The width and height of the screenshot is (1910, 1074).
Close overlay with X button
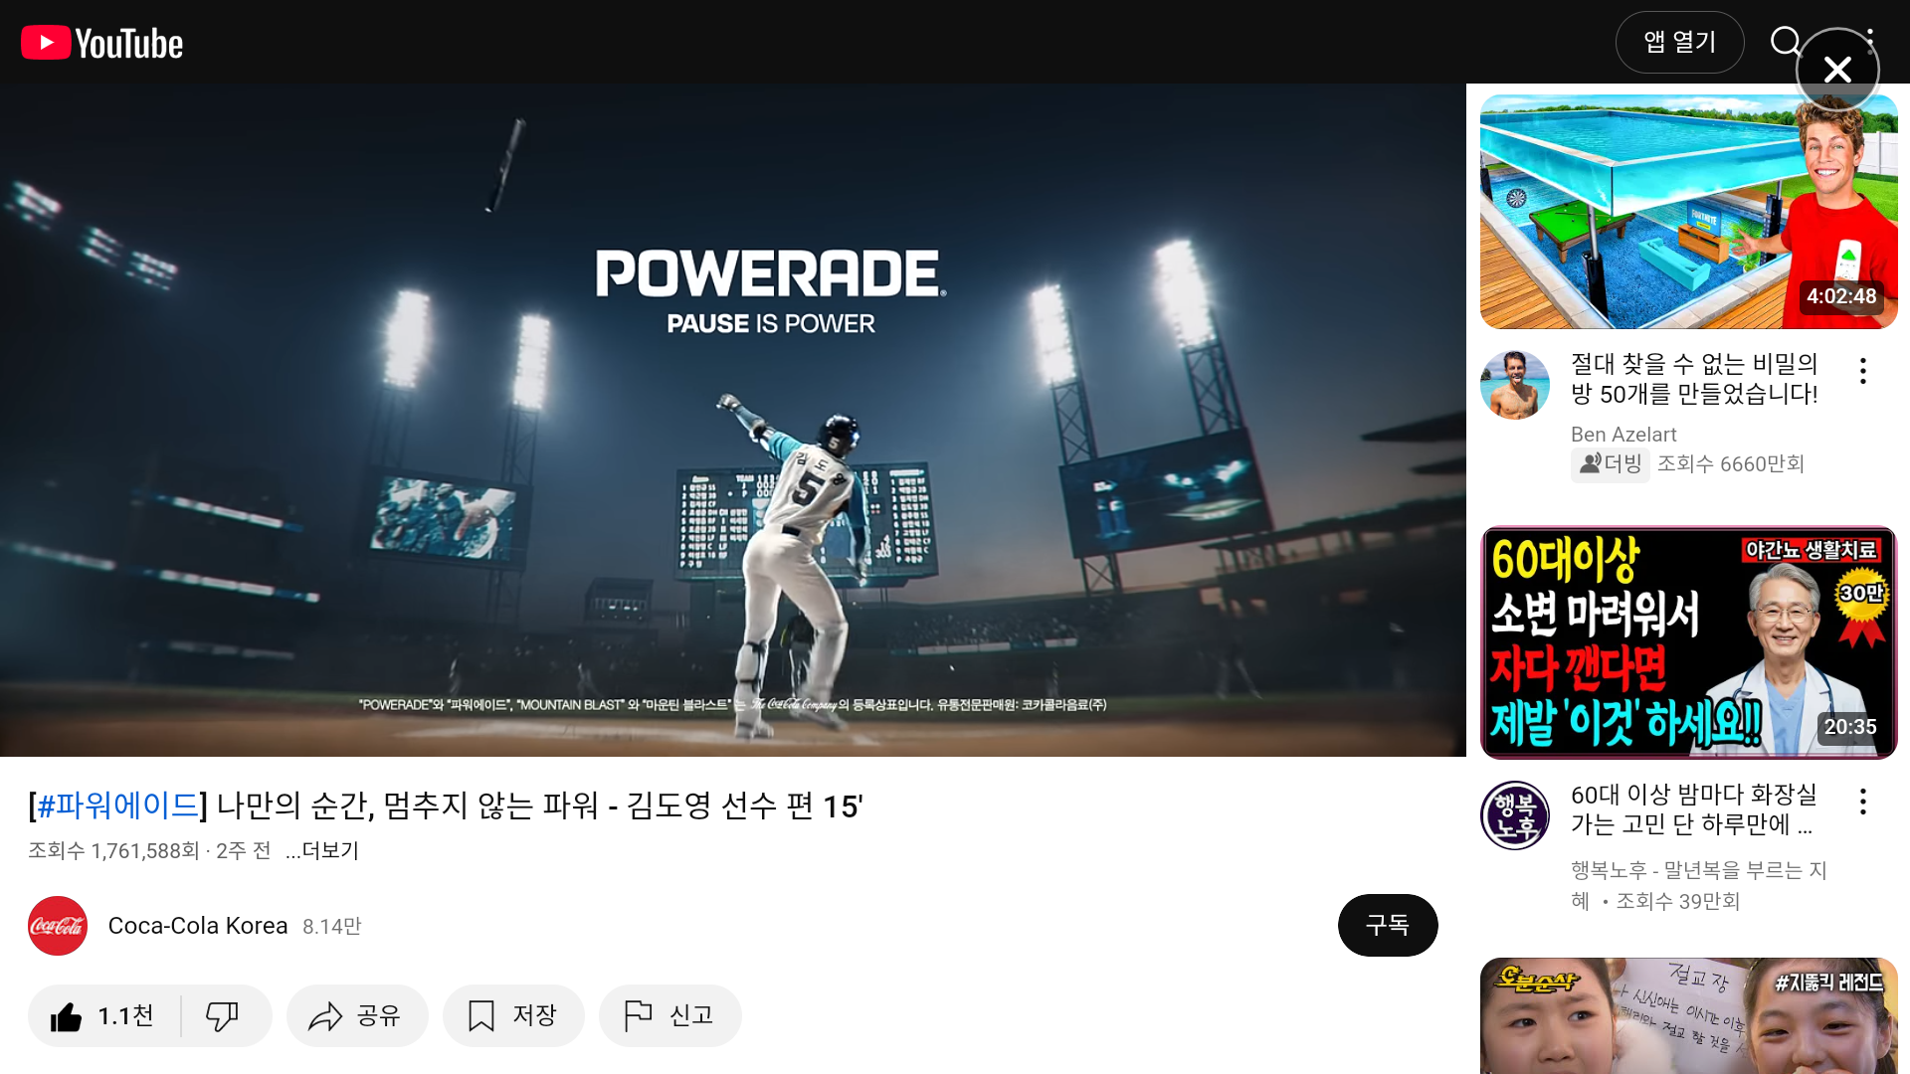(x=1837, y=70)
